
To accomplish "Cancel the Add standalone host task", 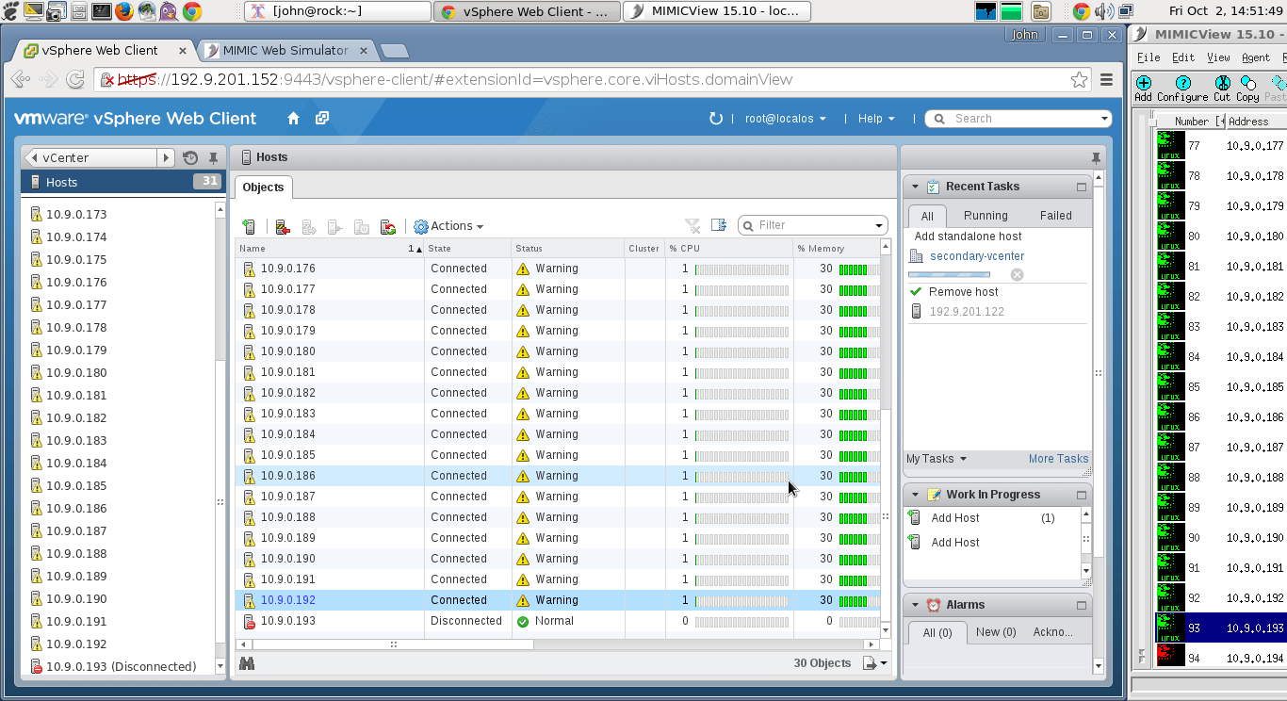I will pyautogui.click(x=1017, y=274).
